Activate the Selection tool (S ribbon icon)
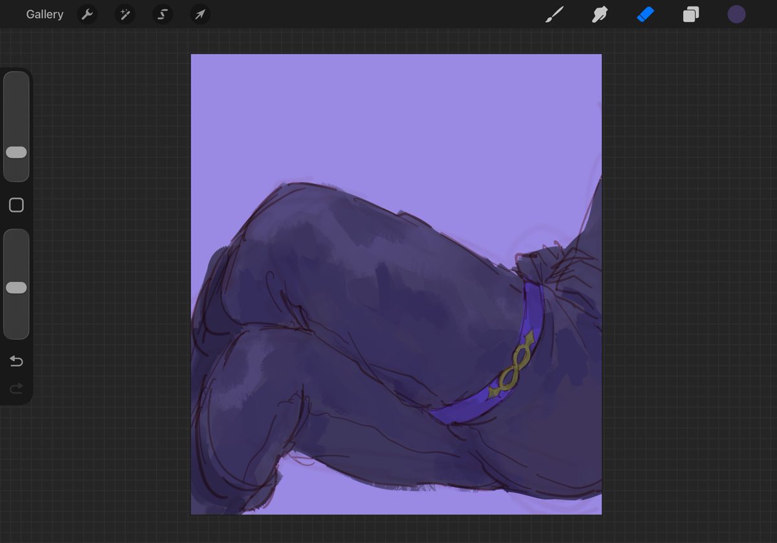The height and width of the screenshot is (543, 777). [x=163, y=14]
